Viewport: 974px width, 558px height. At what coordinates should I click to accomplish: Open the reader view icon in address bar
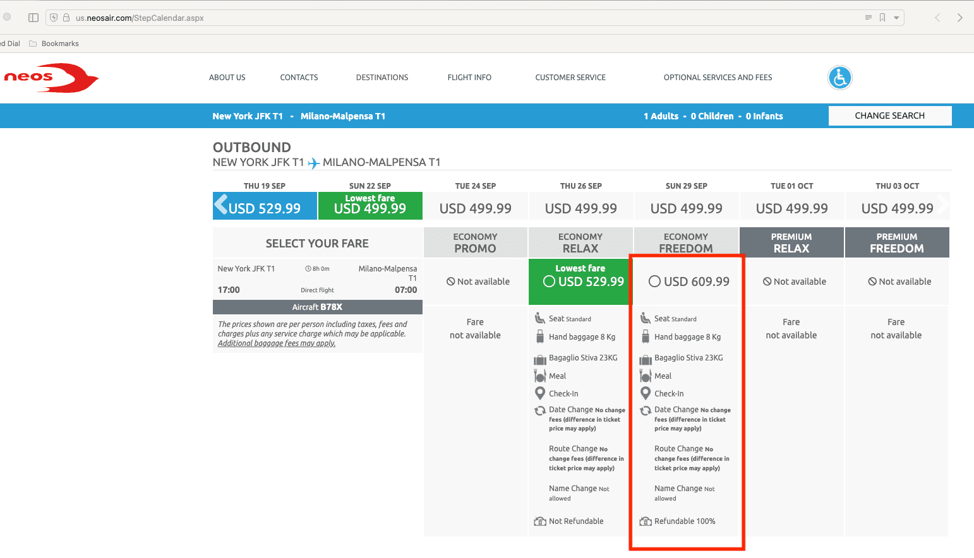(869, 18)
